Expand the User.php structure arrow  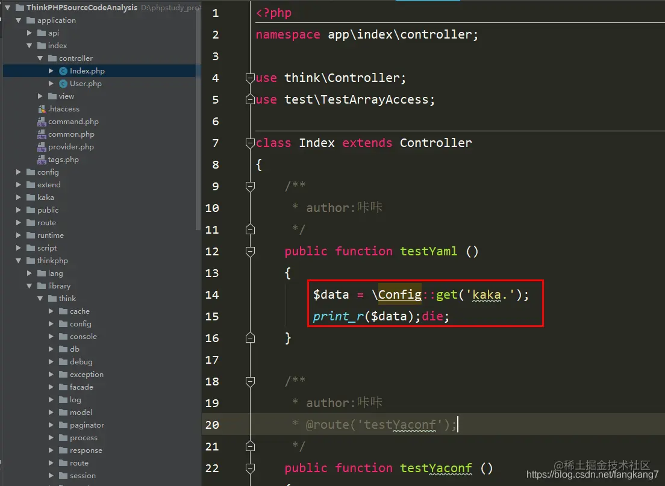[51, 84]
